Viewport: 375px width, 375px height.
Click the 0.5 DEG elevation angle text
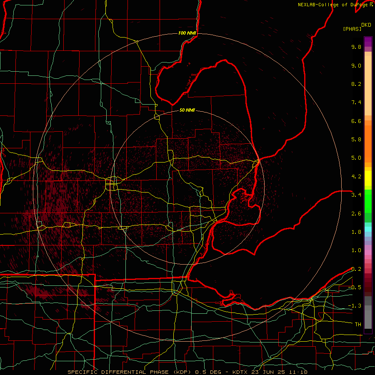pyautogui.click(x=208, y=372)
